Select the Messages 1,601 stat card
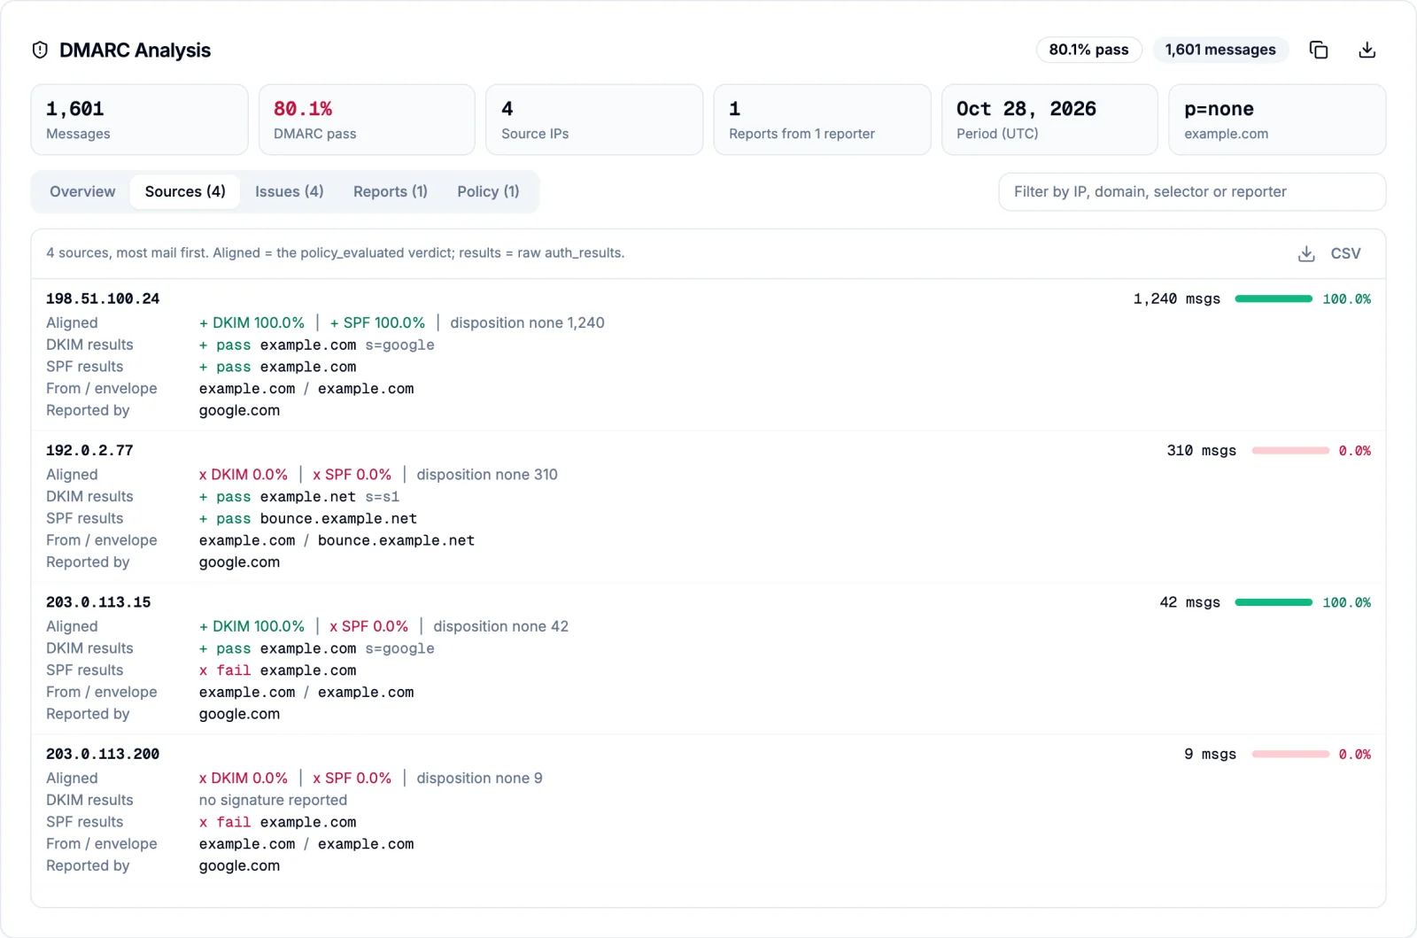The width and height of the screenshot is (1417, 938). [140, 120]
